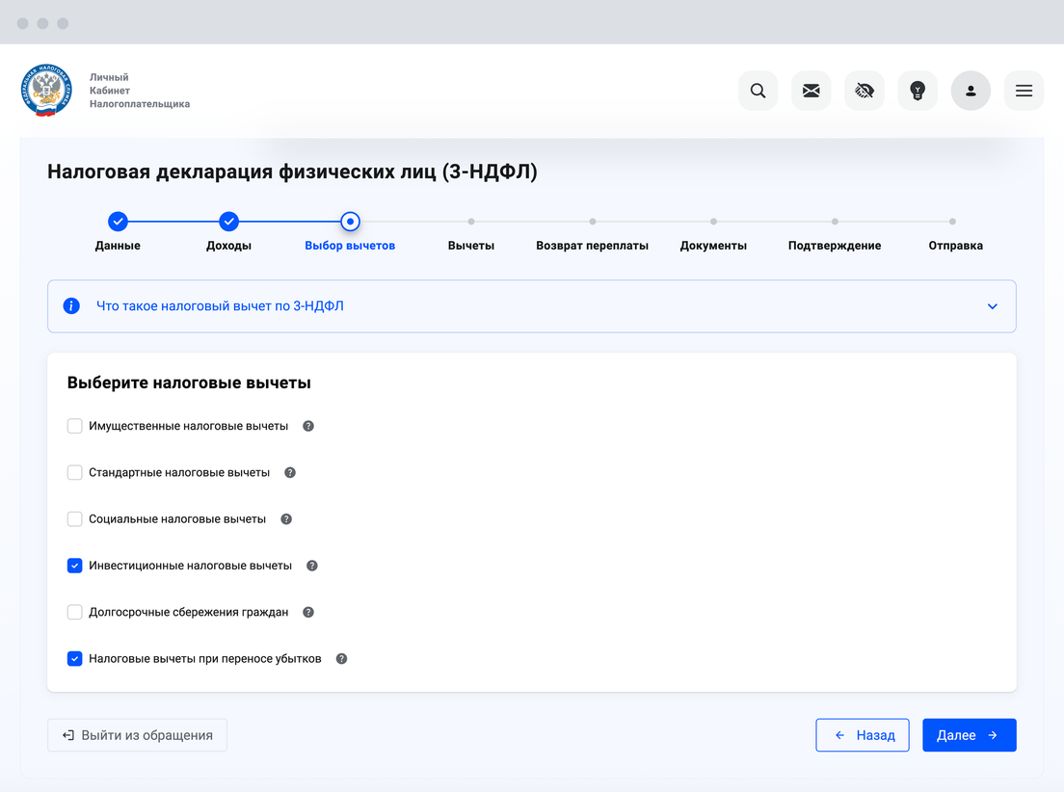Screen dimensions: 1064x792
Task: Go to the Вычеты step label
Action: tap(471, 246)
